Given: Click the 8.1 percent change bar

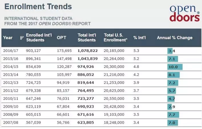Looking at the screenshot, I should point(173,75).
